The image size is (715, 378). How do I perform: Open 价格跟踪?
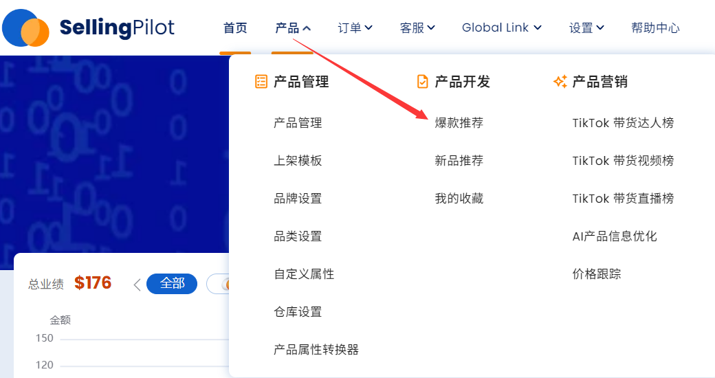click(597, 274)
